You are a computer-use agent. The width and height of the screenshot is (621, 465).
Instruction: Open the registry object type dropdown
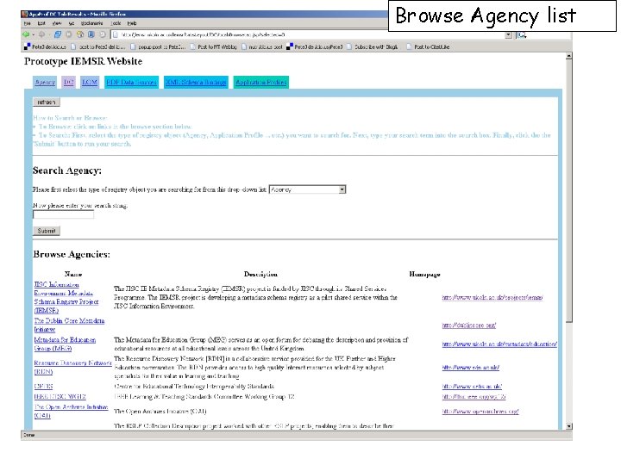coord(307,189)
